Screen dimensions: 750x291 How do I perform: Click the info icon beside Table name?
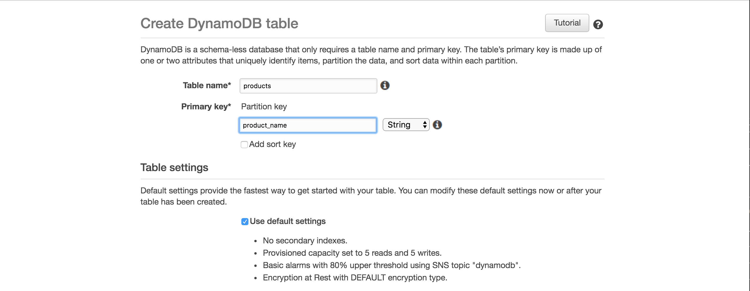[385, 86]
